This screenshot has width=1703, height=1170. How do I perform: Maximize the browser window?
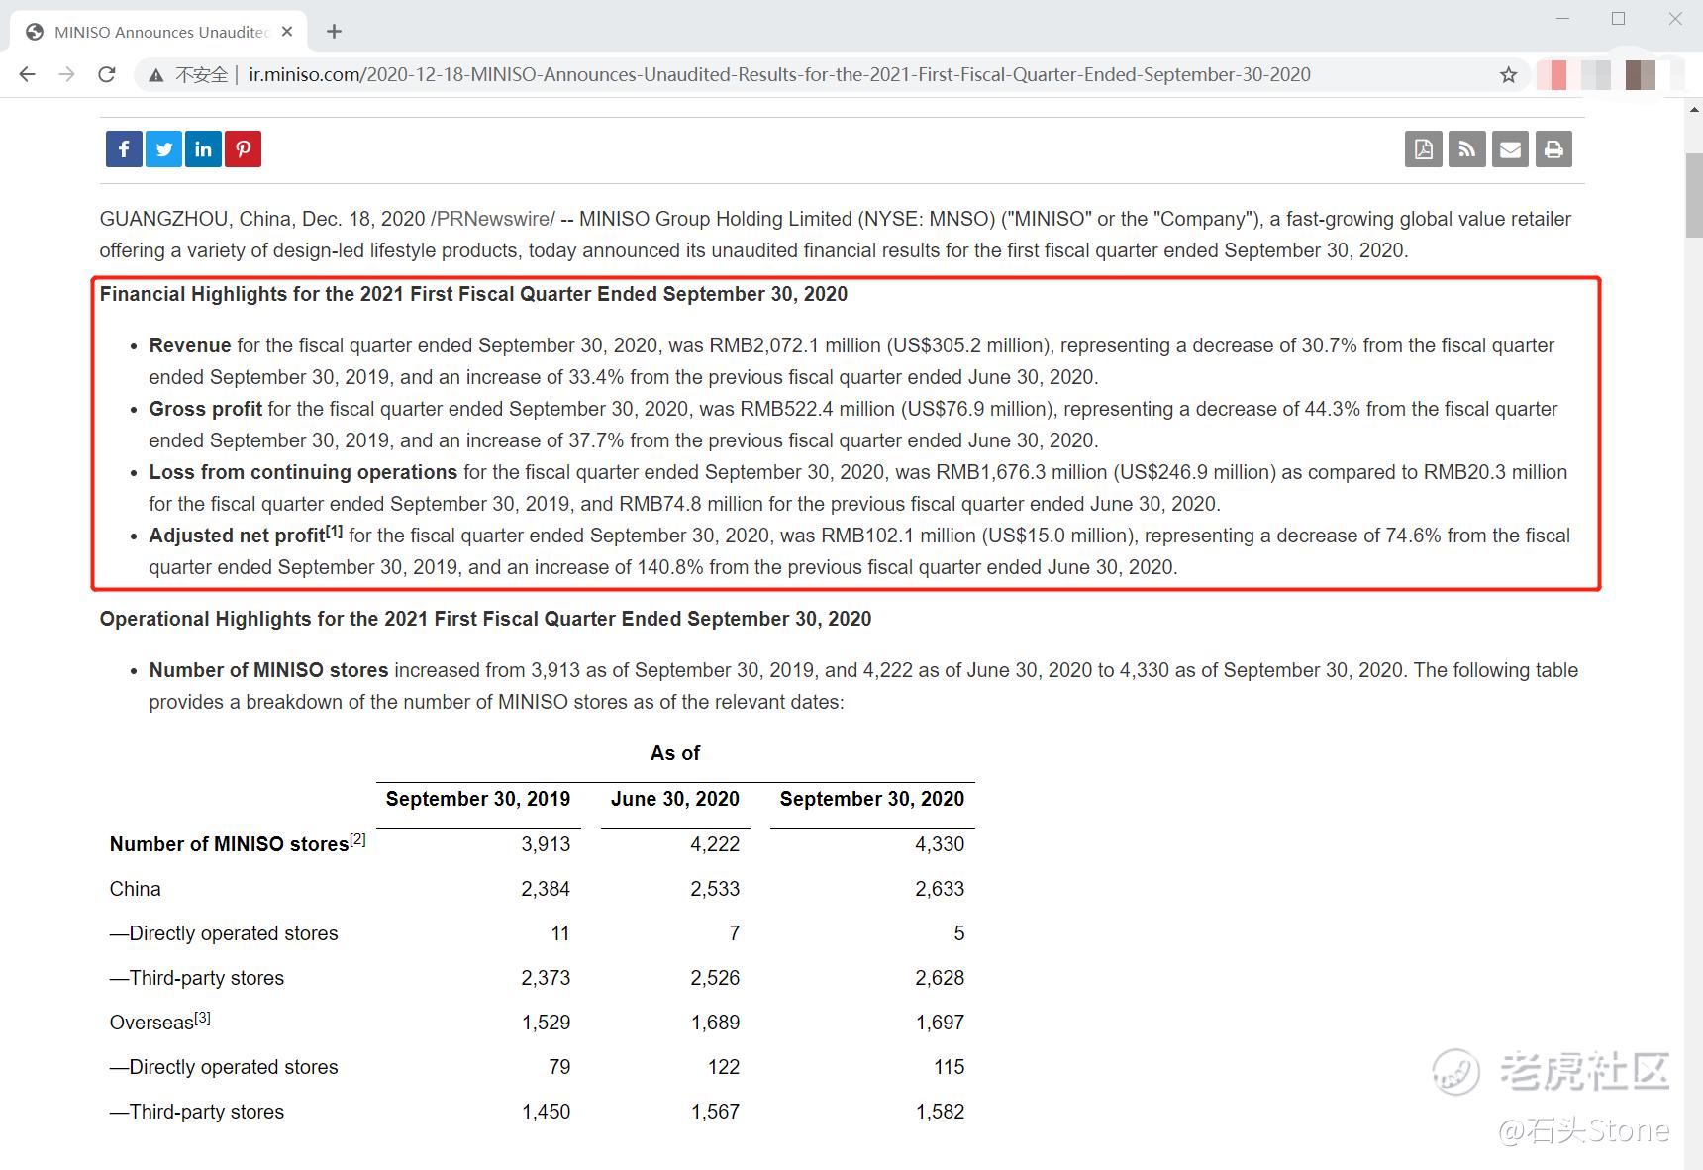[x=1619, y=19]
